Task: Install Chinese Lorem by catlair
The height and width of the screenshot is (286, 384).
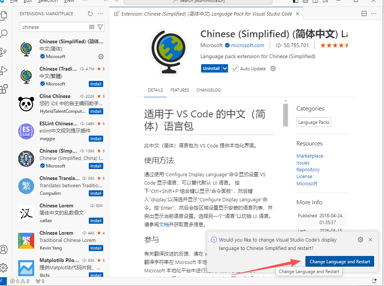Action: [x=96, y=221]
